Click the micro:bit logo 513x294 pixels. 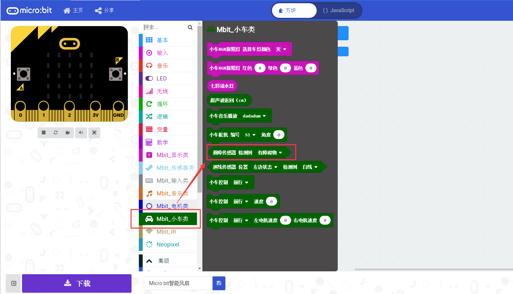(x=29, y=11)
